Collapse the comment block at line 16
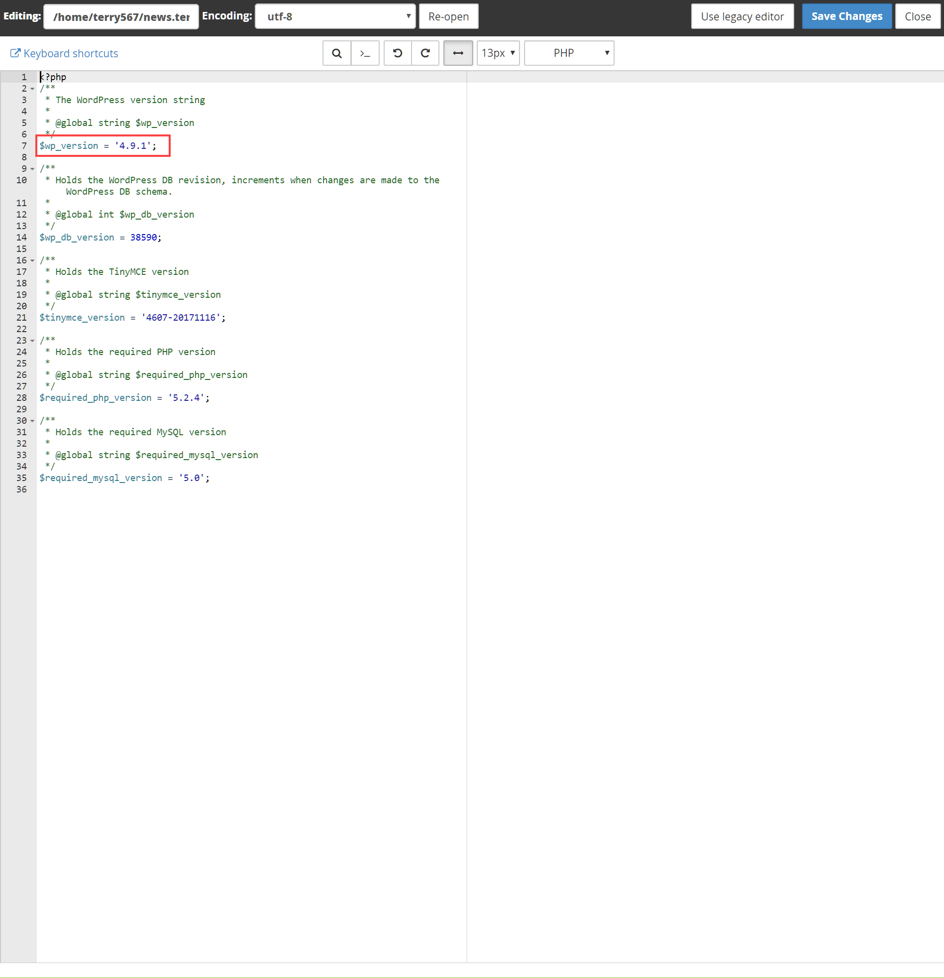Screen dimensions: 944x978 click(32, 260)
